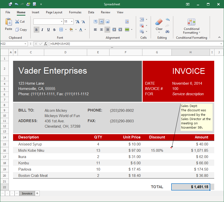Click the red font color swatch
224x202 pixels.
tap(81, 30)
